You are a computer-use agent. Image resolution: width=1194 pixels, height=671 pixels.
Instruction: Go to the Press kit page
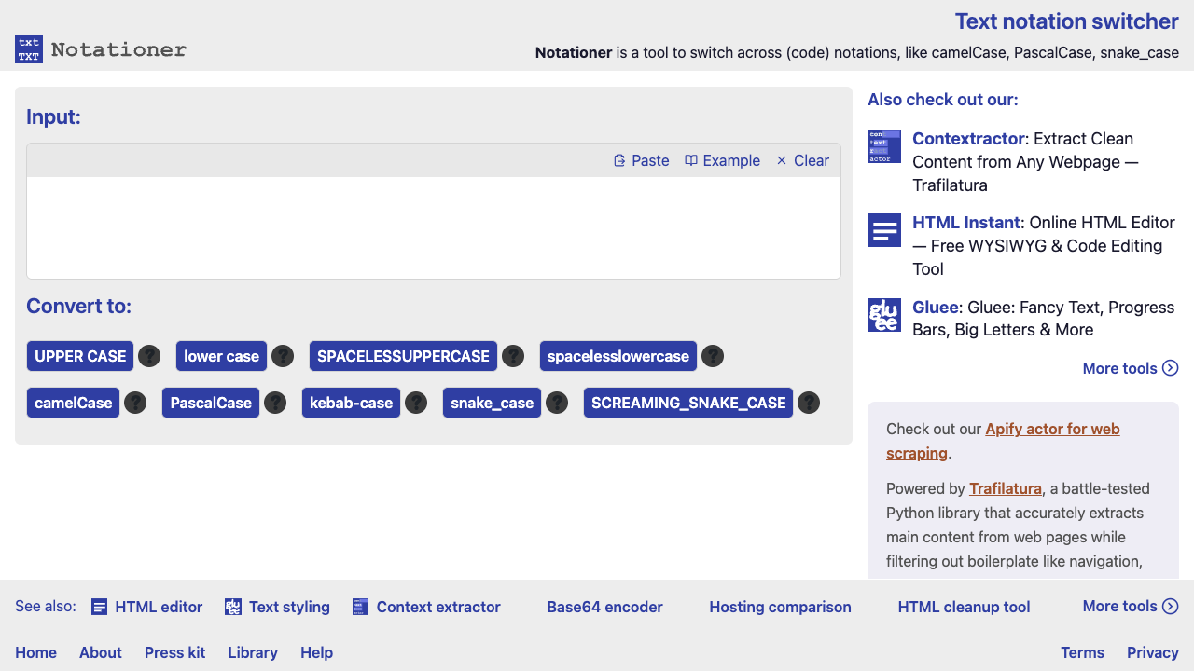(x=174, y=652)
